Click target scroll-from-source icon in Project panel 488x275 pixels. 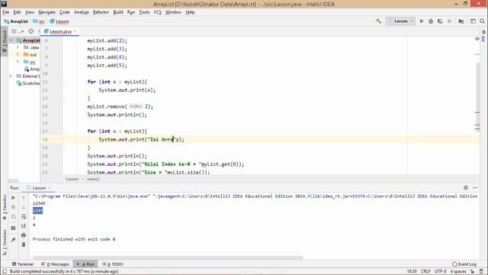[x=30, y=31]
